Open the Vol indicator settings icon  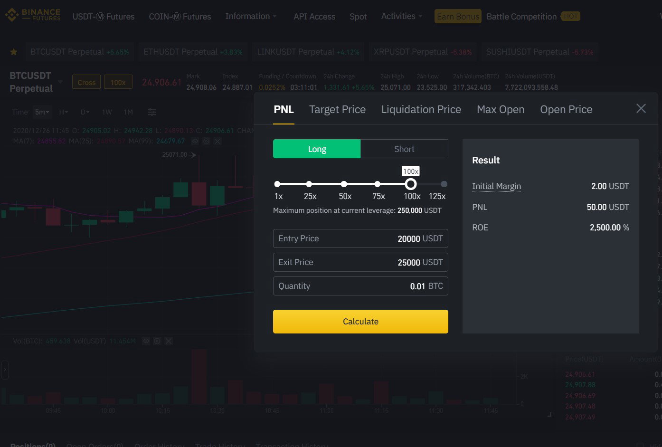point(157,341)
